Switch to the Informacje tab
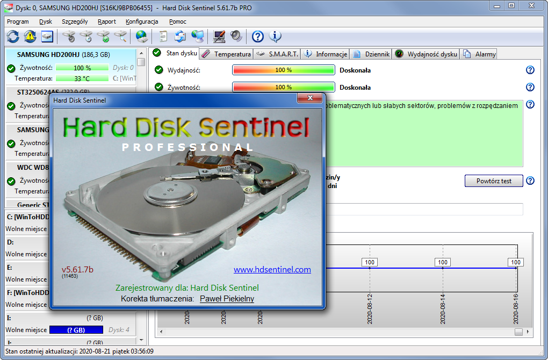 326,54
